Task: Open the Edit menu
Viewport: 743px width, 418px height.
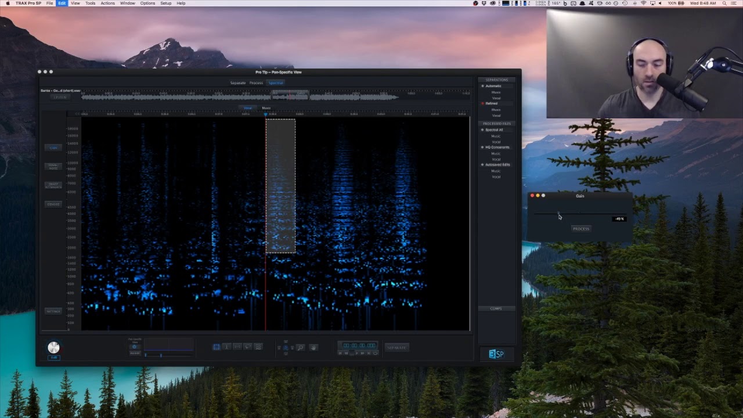Action: 62,3
